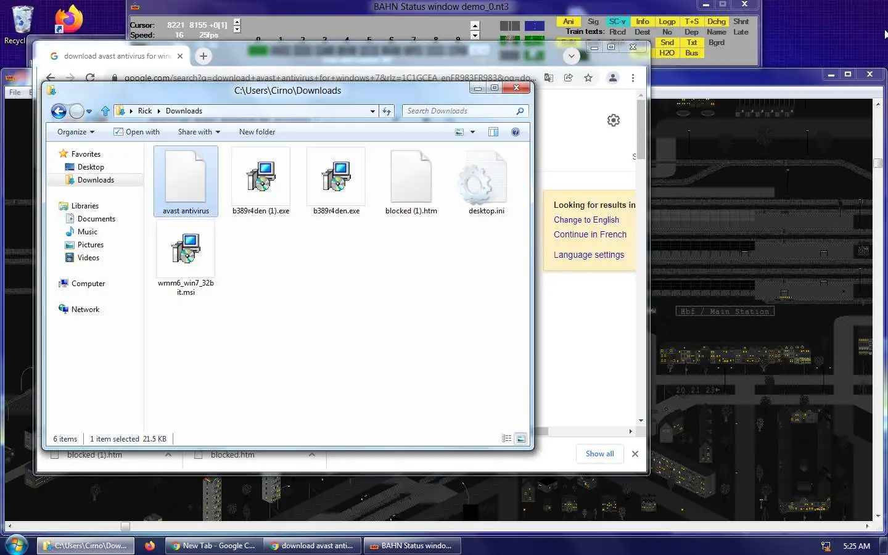This screenshot has height=555, width=888.
Task: Expand the path arrow after Rick
Action: coord(158,112)
